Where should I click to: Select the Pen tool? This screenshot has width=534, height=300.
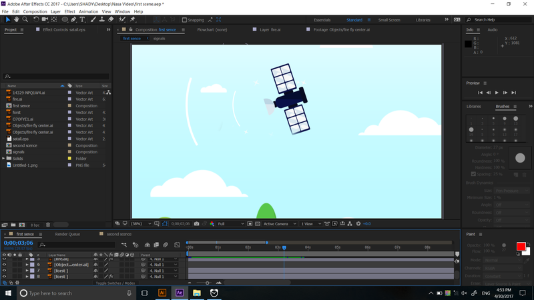(73, 19)
